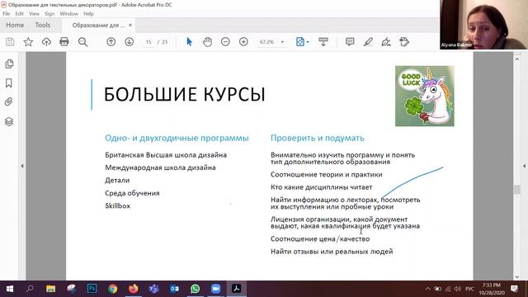Click the Международная школа дизайна line
The width and height of the screenshot is (528, 297).
[160, 167]
